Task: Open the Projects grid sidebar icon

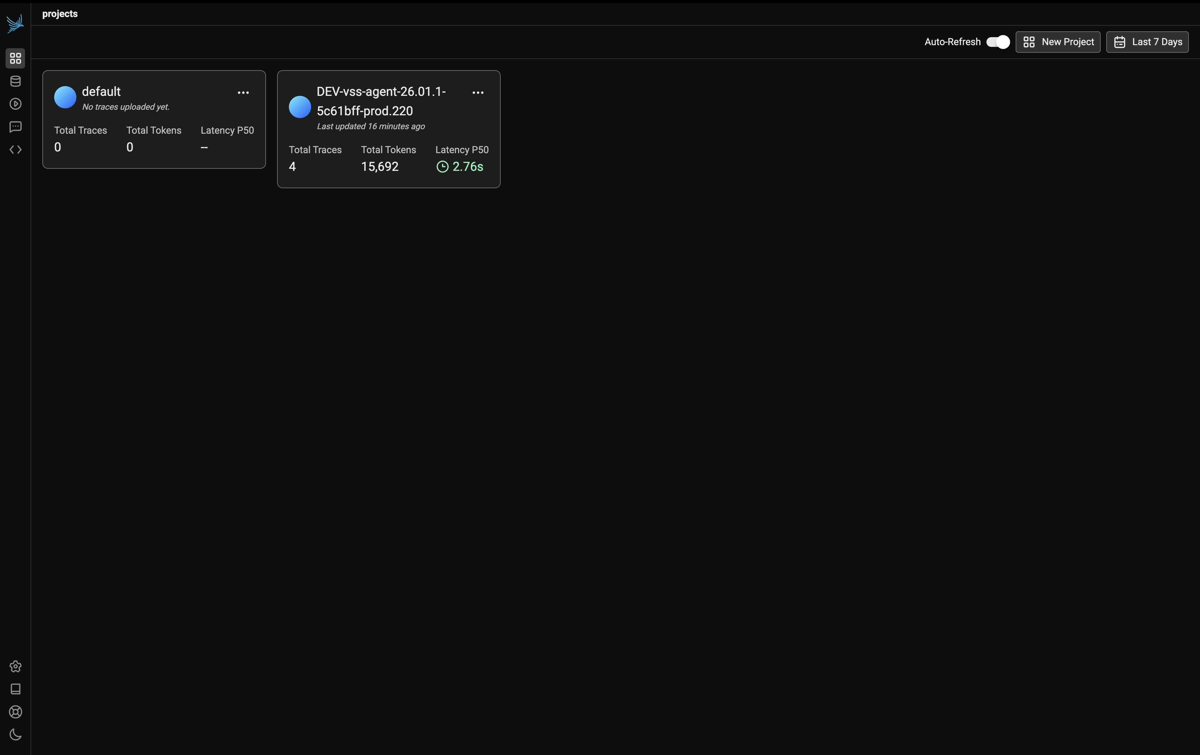Action: pyautogui.click(x=15, y=58)
